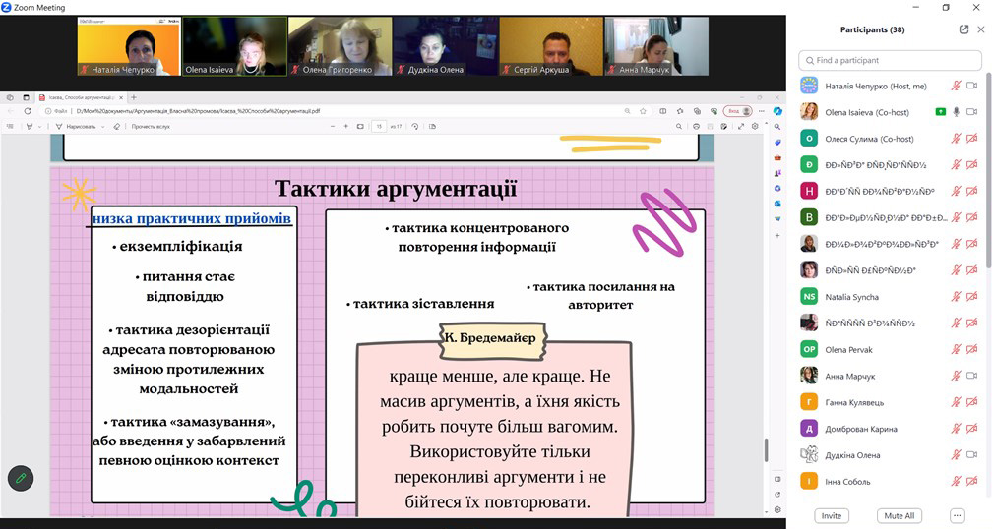Select Ганна Кулявець in participants list
This screenshot has height=529, width=993.
click(x=890, y=402)
